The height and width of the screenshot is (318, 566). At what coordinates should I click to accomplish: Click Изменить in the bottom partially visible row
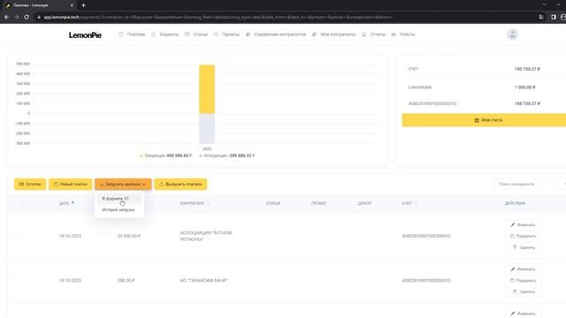coord(523,314)
